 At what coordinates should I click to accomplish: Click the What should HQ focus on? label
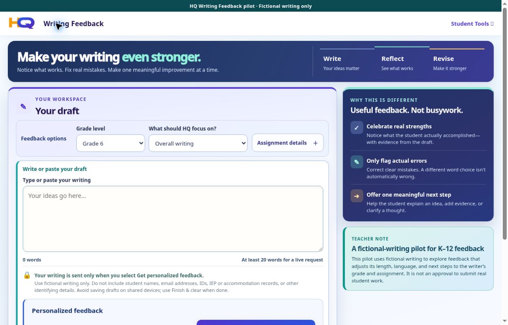(182, 128)
